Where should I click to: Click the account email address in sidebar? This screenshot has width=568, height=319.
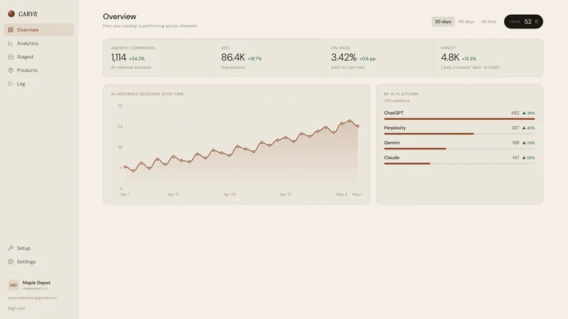click(x=32, y=298)
